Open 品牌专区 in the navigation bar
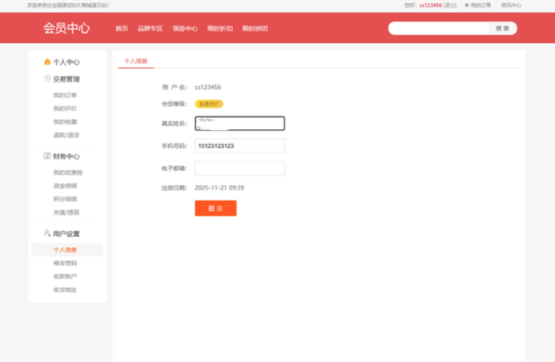 [x=150, y=28]
